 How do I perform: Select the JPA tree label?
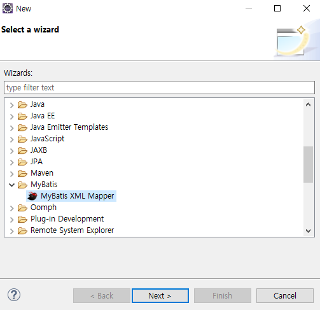click(x=36, y=162)
